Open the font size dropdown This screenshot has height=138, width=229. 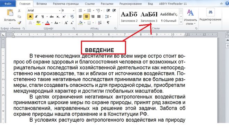point(68,10)
